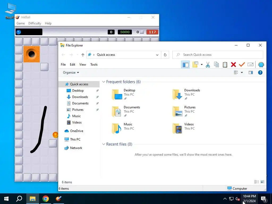Select the Pictures folder icon in Frequent folders
Viewport: 272px width, 204px height.
point(177,112)
